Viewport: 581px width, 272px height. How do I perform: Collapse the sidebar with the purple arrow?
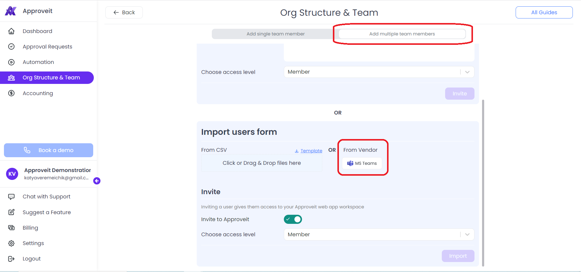[x=97, y=181]
